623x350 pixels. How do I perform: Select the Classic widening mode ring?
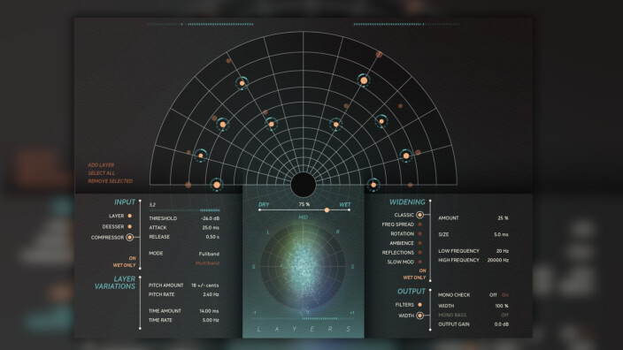(419, 215)
